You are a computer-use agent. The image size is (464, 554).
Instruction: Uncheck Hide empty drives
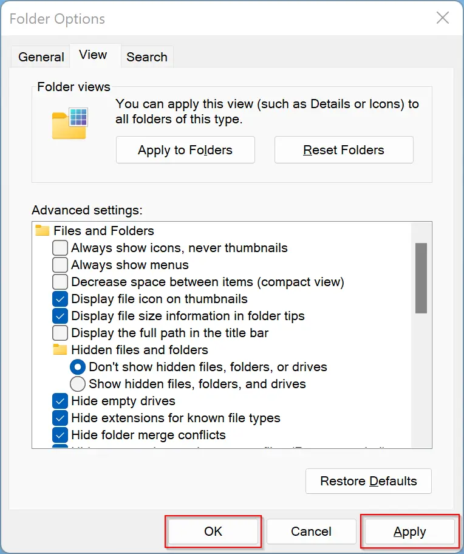pos(60,401)
